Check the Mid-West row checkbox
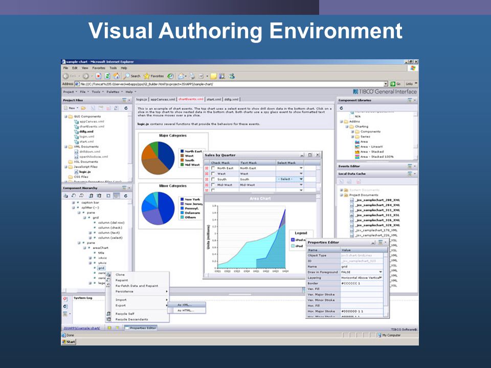This screenshot has height=368, width=491. click(x=213, y=185)
